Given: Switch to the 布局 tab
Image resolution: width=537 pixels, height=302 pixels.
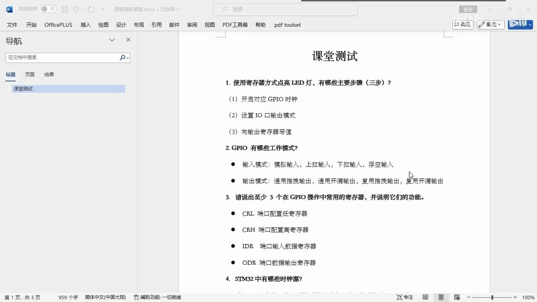Looking at the screenshot, I should [x=139, y=25].
